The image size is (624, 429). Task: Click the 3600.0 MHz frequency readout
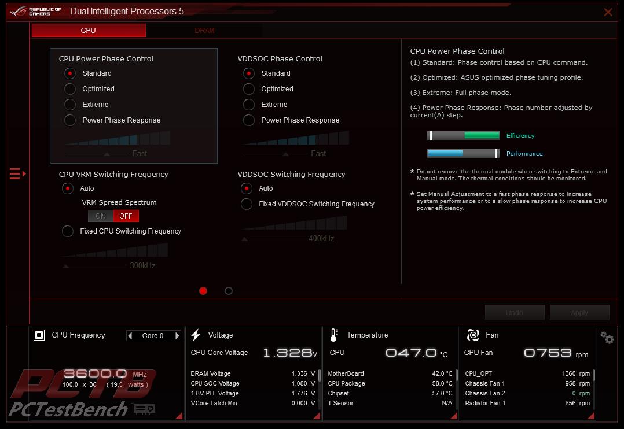105,373
